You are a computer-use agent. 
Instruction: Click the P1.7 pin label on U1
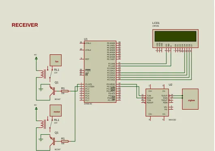(87, 100)
